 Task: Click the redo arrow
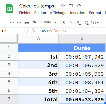[19, 22]
